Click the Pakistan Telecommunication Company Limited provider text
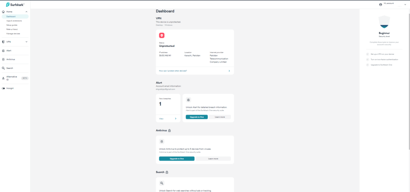The width and height of the screenshot is (410, 192). coord(219,59)
